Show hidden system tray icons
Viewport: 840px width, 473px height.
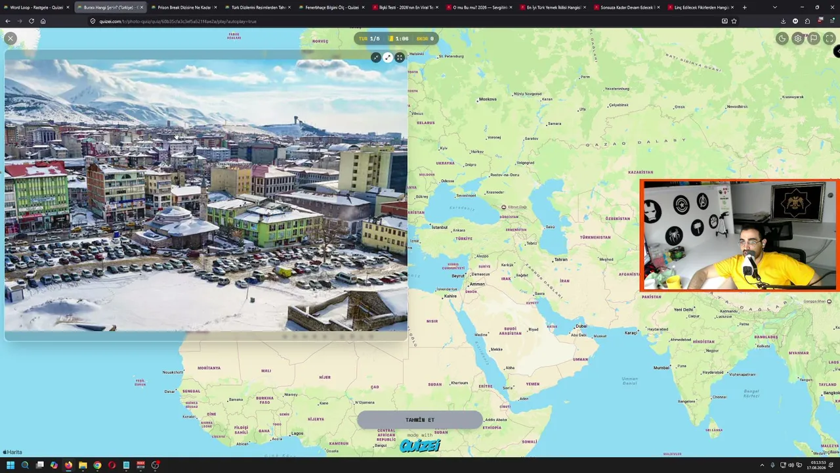(x=762, y=465)
